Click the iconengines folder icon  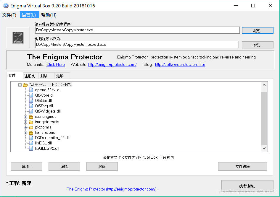click(x=31, y=117)
